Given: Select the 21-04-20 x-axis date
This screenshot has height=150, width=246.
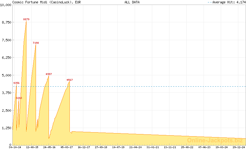Looking at the screenshot, I should click(x=136, y=147).
